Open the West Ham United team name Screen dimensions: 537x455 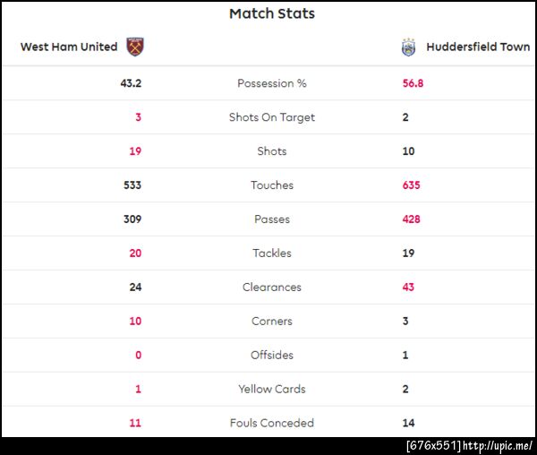tap(69, 47)
